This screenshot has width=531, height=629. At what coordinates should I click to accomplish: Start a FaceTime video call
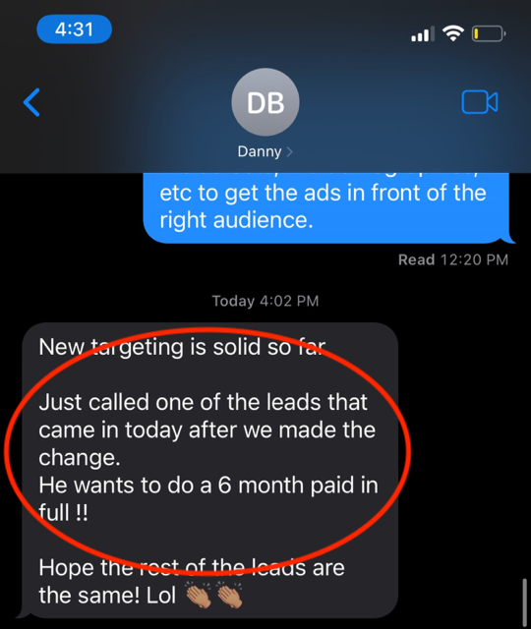[x=480, y=102]
